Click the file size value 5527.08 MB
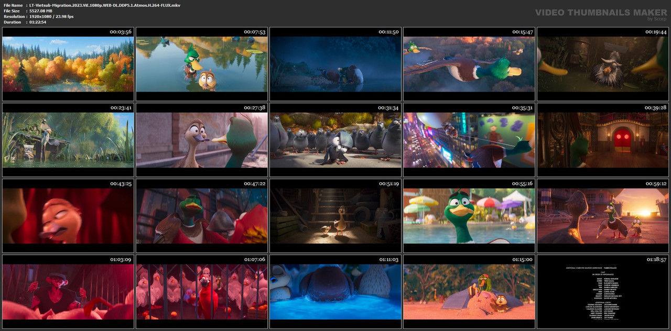This screenshot has height=331, width=671. (41, 10)
